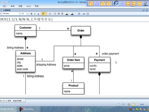Toggle italic text formatting
The width and height of the screenshot is (149, 112).
35,14
